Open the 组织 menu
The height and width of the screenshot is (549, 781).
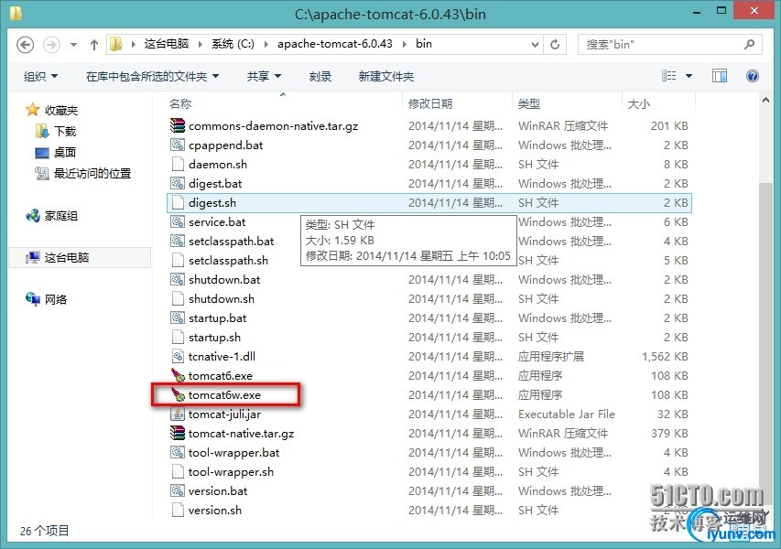[x=41, y=76]
